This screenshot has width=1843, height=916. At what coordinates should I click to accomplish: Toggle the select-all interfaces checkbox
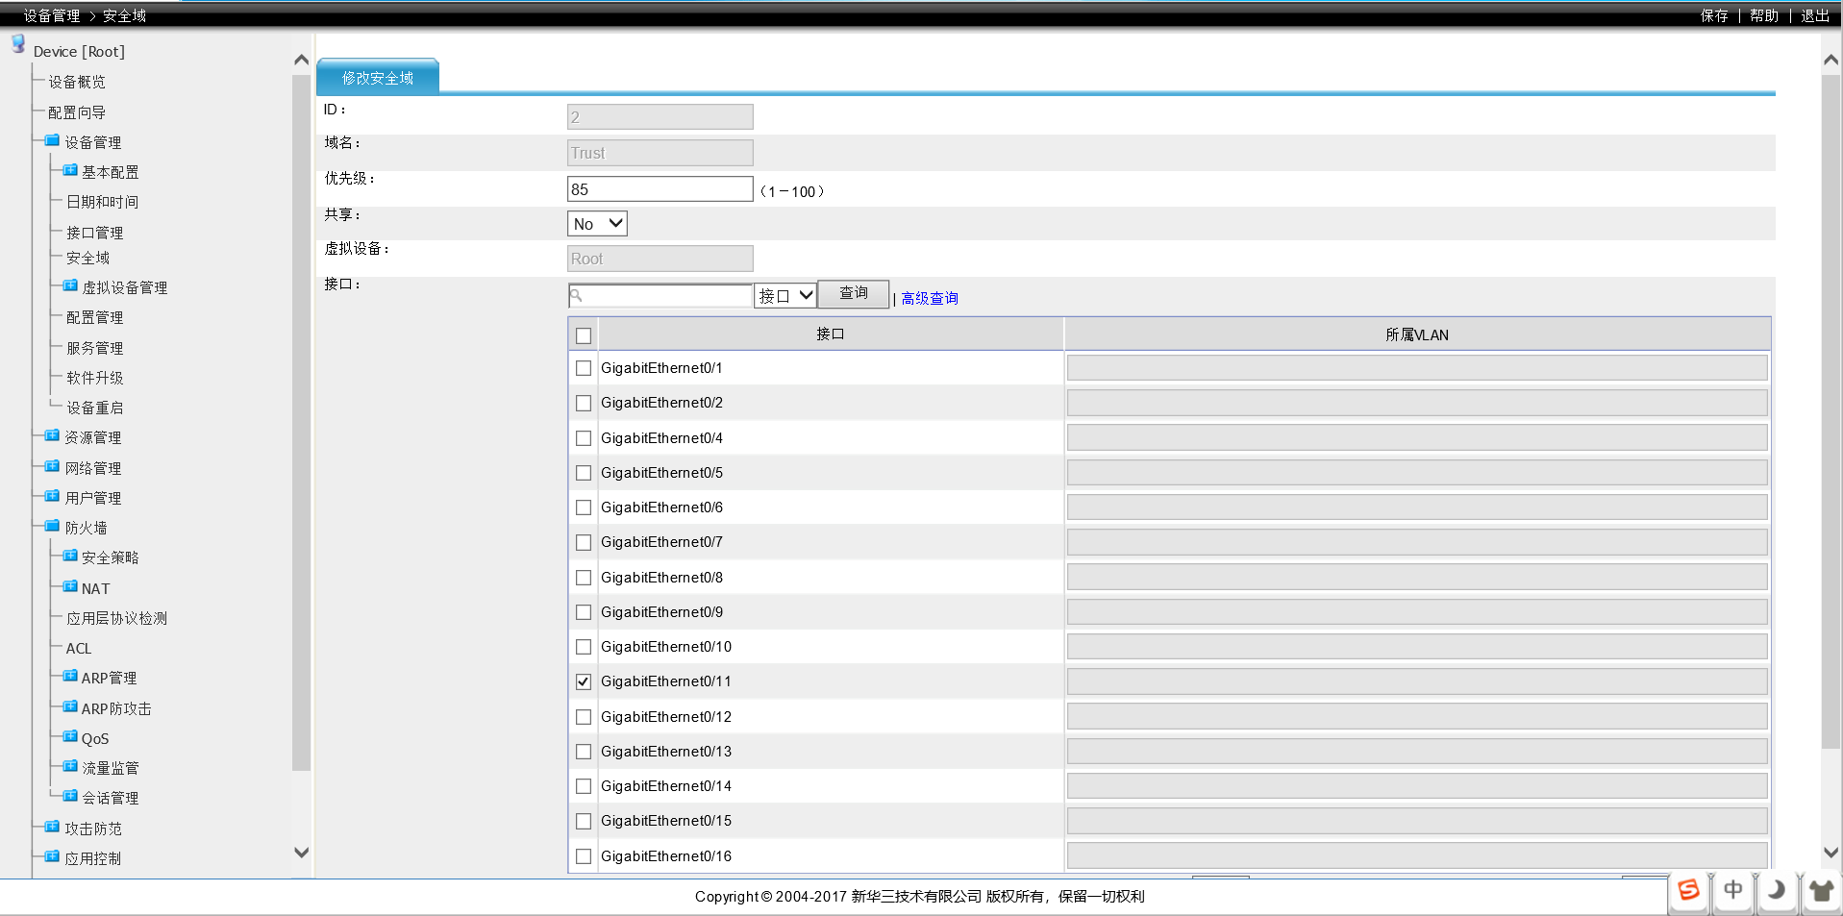click(584, 335)
